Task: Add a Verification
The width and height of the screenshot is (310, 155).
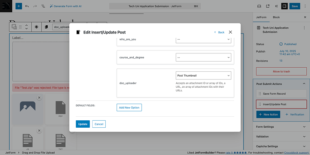Action: (x=294, y=115)
